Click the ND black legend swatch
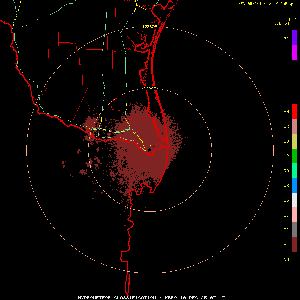 (x=294, y=259)
